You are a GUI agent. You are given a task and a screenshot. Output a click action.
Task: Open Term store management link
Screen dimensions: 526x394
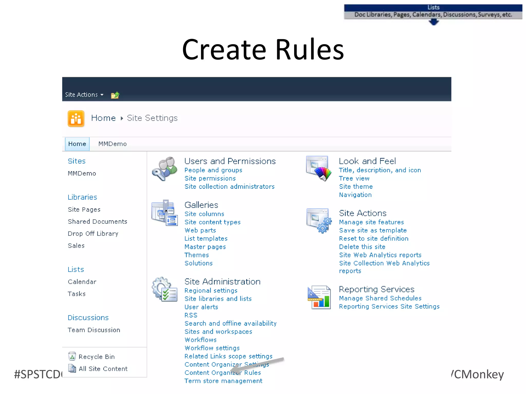[x=223, y=381]
